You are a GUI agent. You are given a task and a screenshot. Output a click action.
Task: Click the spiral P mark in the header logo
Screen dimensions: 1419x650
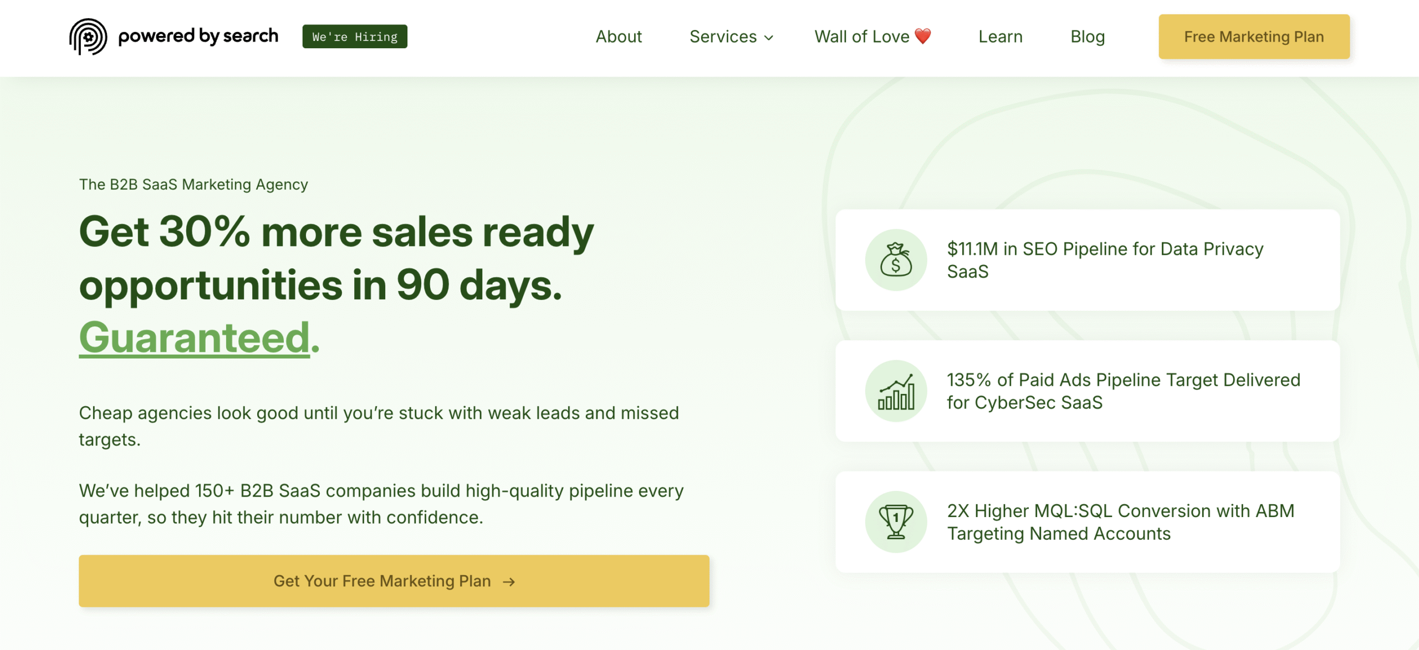pos(89,37)
